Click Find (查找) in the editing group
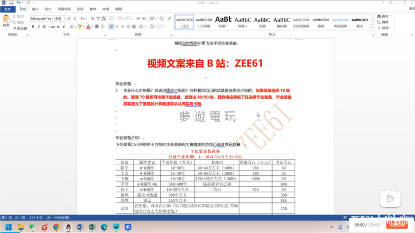 coord(384,16)
